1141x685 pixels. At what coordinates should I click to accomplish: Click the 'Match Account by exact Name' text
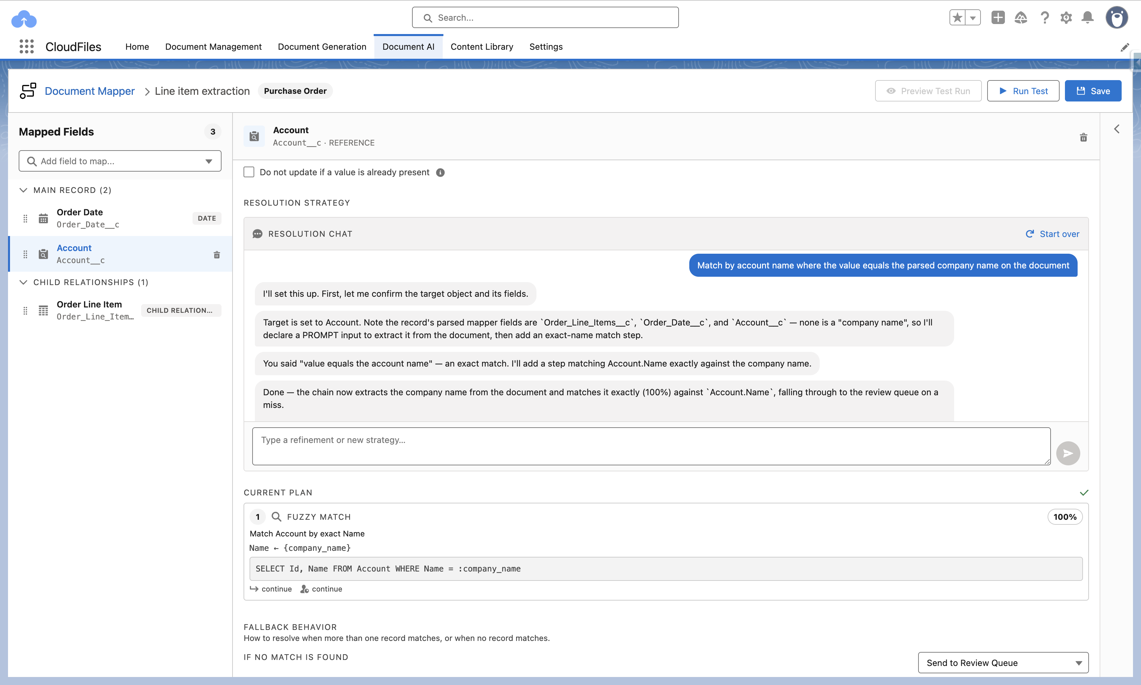[307, 533]
